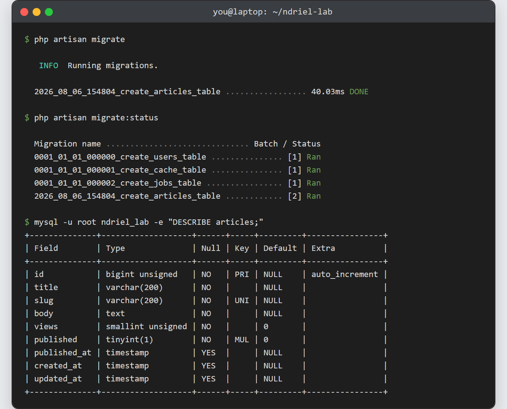Click the 'slug' field cell

(x=43, y=301)
